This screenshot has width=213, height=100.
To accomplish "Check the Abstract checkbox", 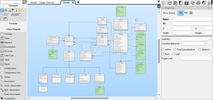I will coord(199,50).
